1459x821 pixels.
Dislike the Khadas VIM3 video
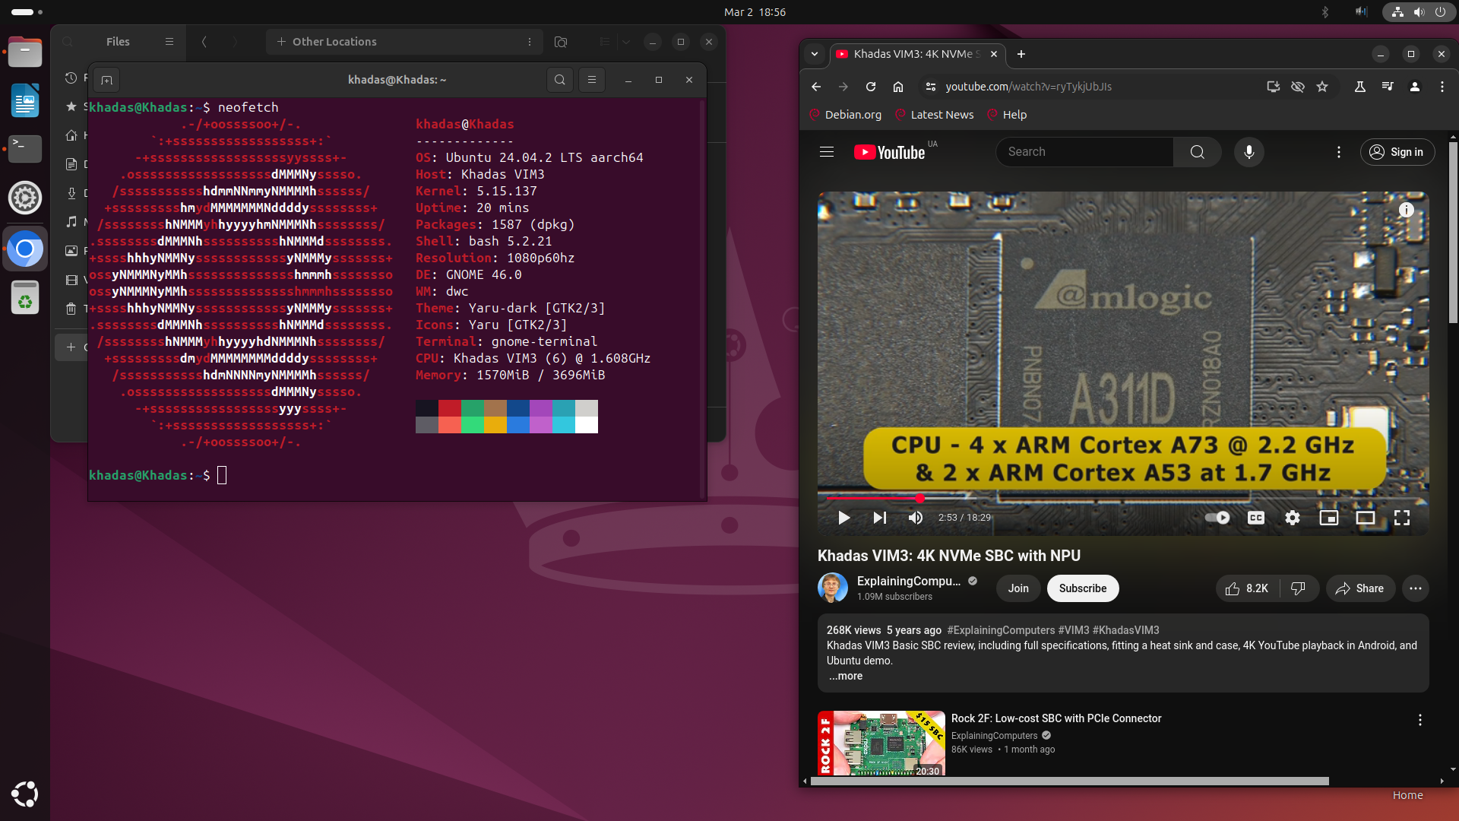[x=1299, y=588]
